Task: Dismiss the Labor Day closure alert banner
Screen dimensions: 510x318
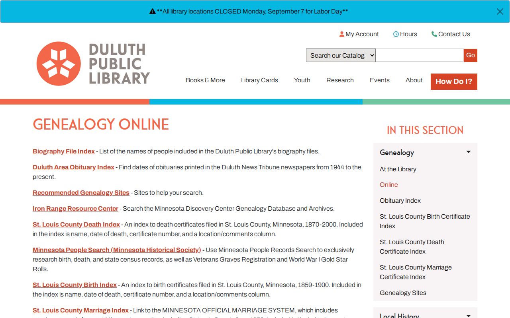Action: click(500, 12)
